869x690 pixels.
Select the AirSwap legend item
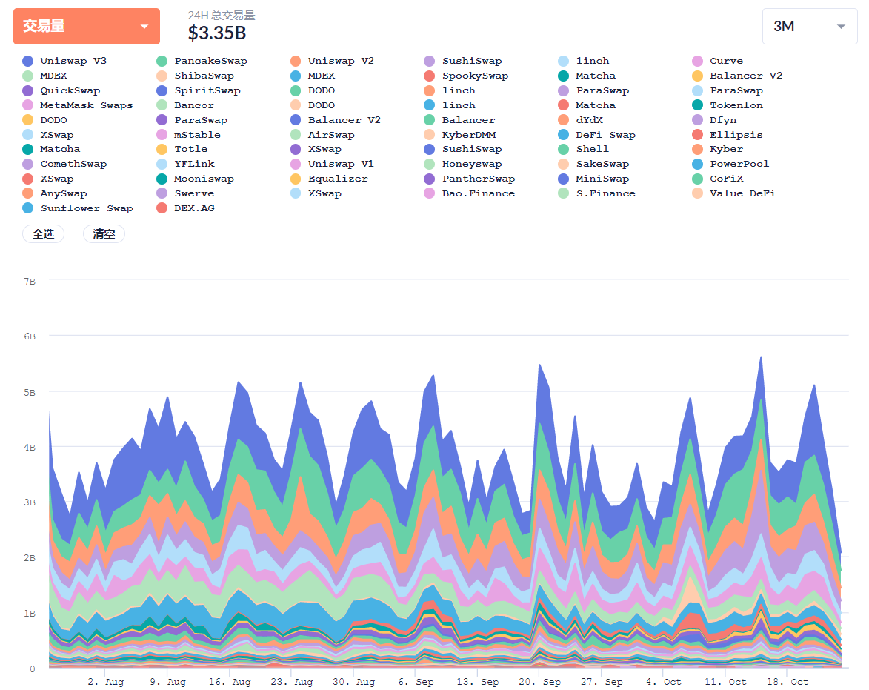point(322,135)
